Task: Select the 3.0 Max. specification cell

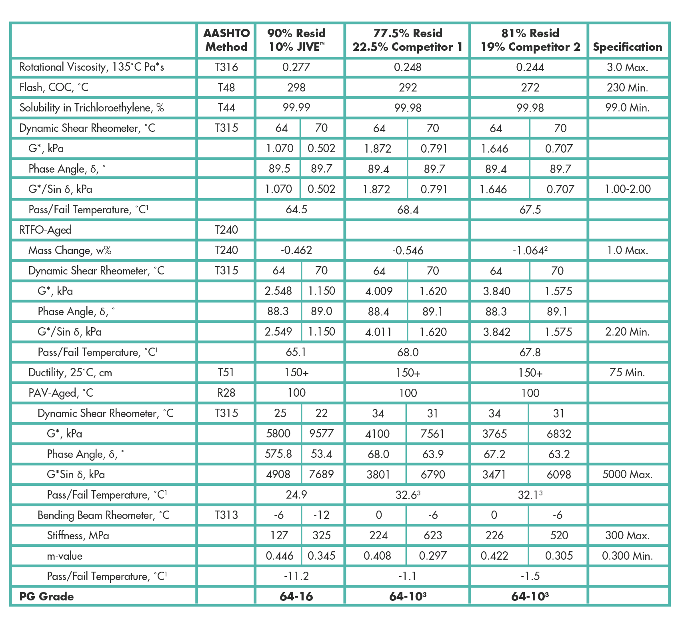Action: 627,67
